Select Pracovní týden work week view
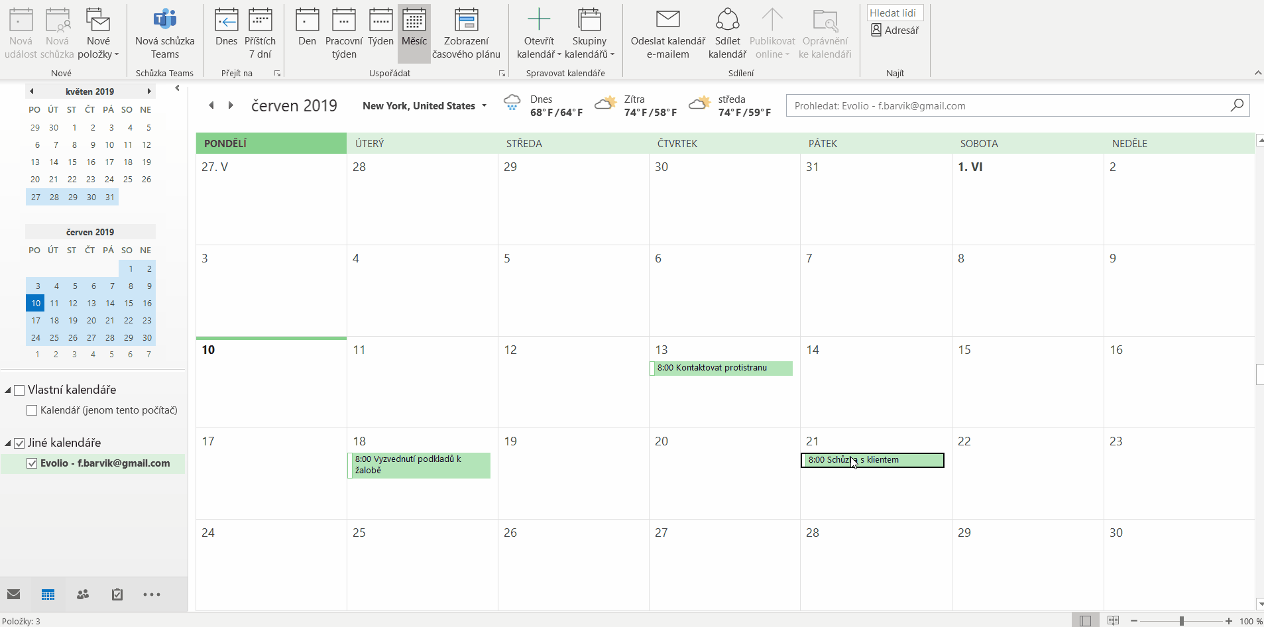Screen dimensions: 1264x627 [343, 34]
